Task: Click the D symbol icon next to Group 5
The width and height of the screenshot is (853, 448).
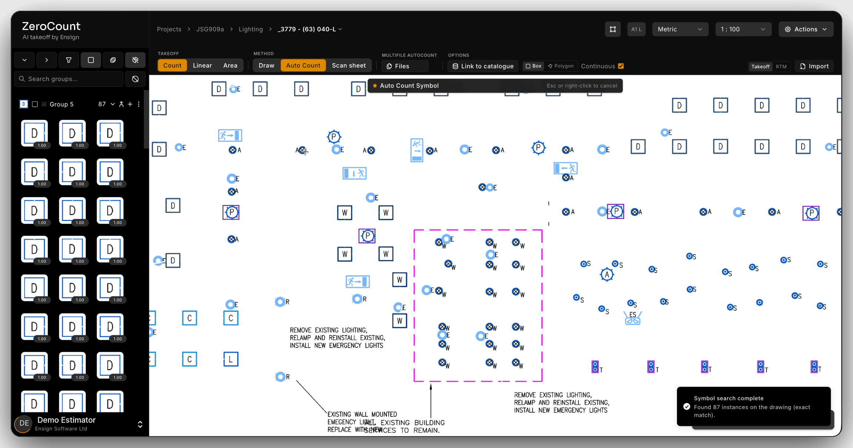Action: pos(24,104)
